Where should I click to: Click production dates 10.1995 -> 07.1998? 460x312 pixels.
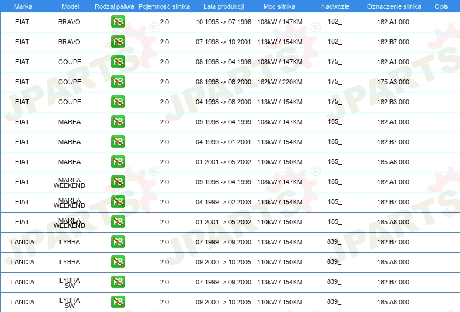tap(224, 22)
